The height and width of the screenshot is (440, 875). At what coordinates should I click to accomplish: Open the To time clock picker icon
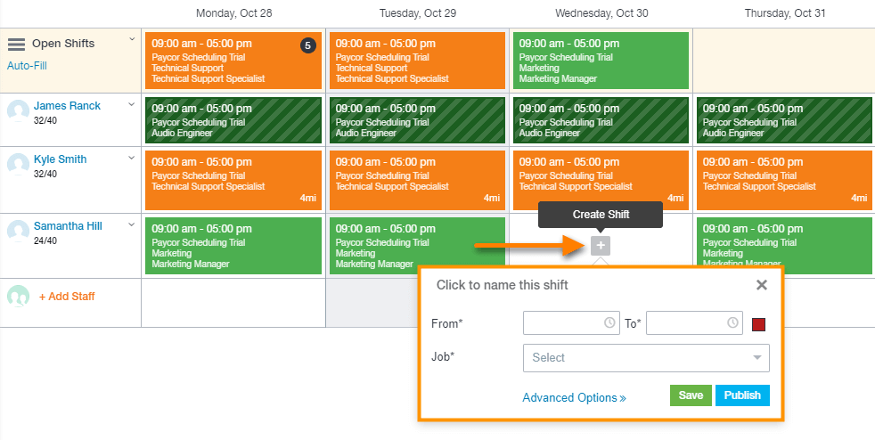pos(732,322)
